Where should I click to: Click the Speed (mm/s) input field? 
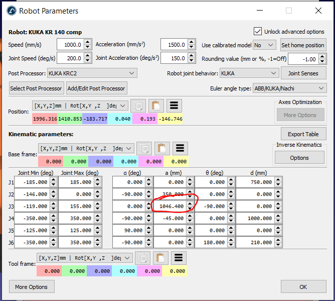70,45
